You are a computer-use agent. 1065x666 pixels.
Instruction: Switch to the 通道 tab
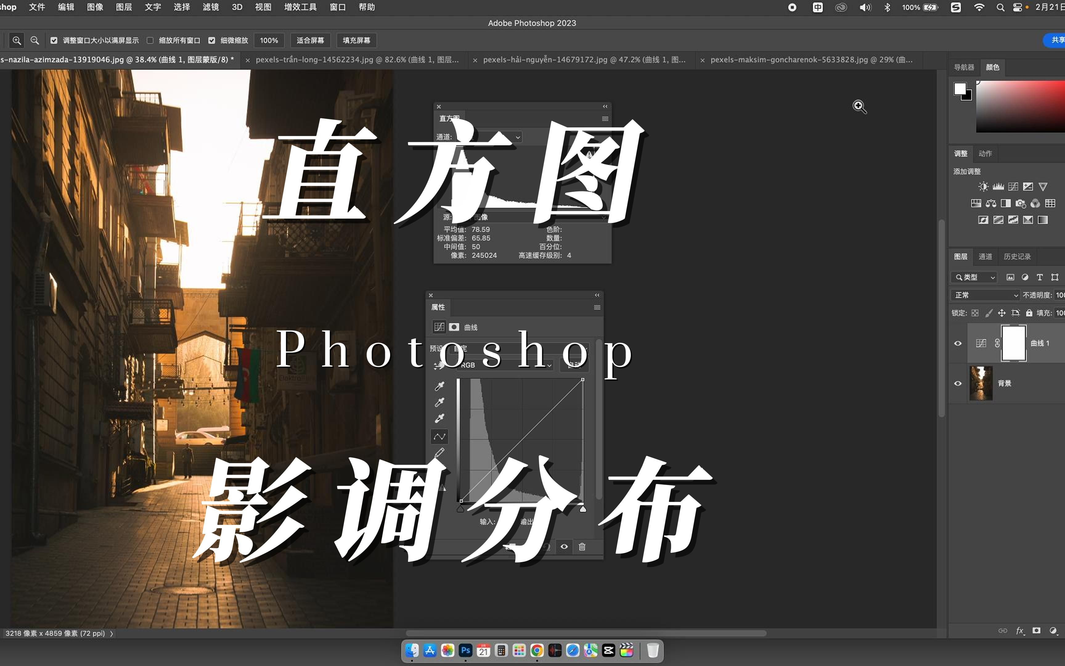point(985,256)
